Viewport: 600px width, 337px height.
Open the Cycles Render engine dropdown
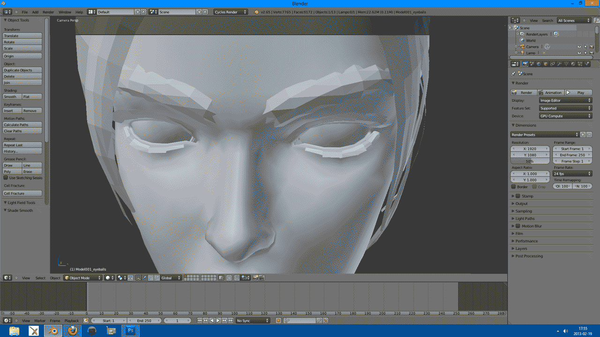pyautogui.click(x=230, y=12)
